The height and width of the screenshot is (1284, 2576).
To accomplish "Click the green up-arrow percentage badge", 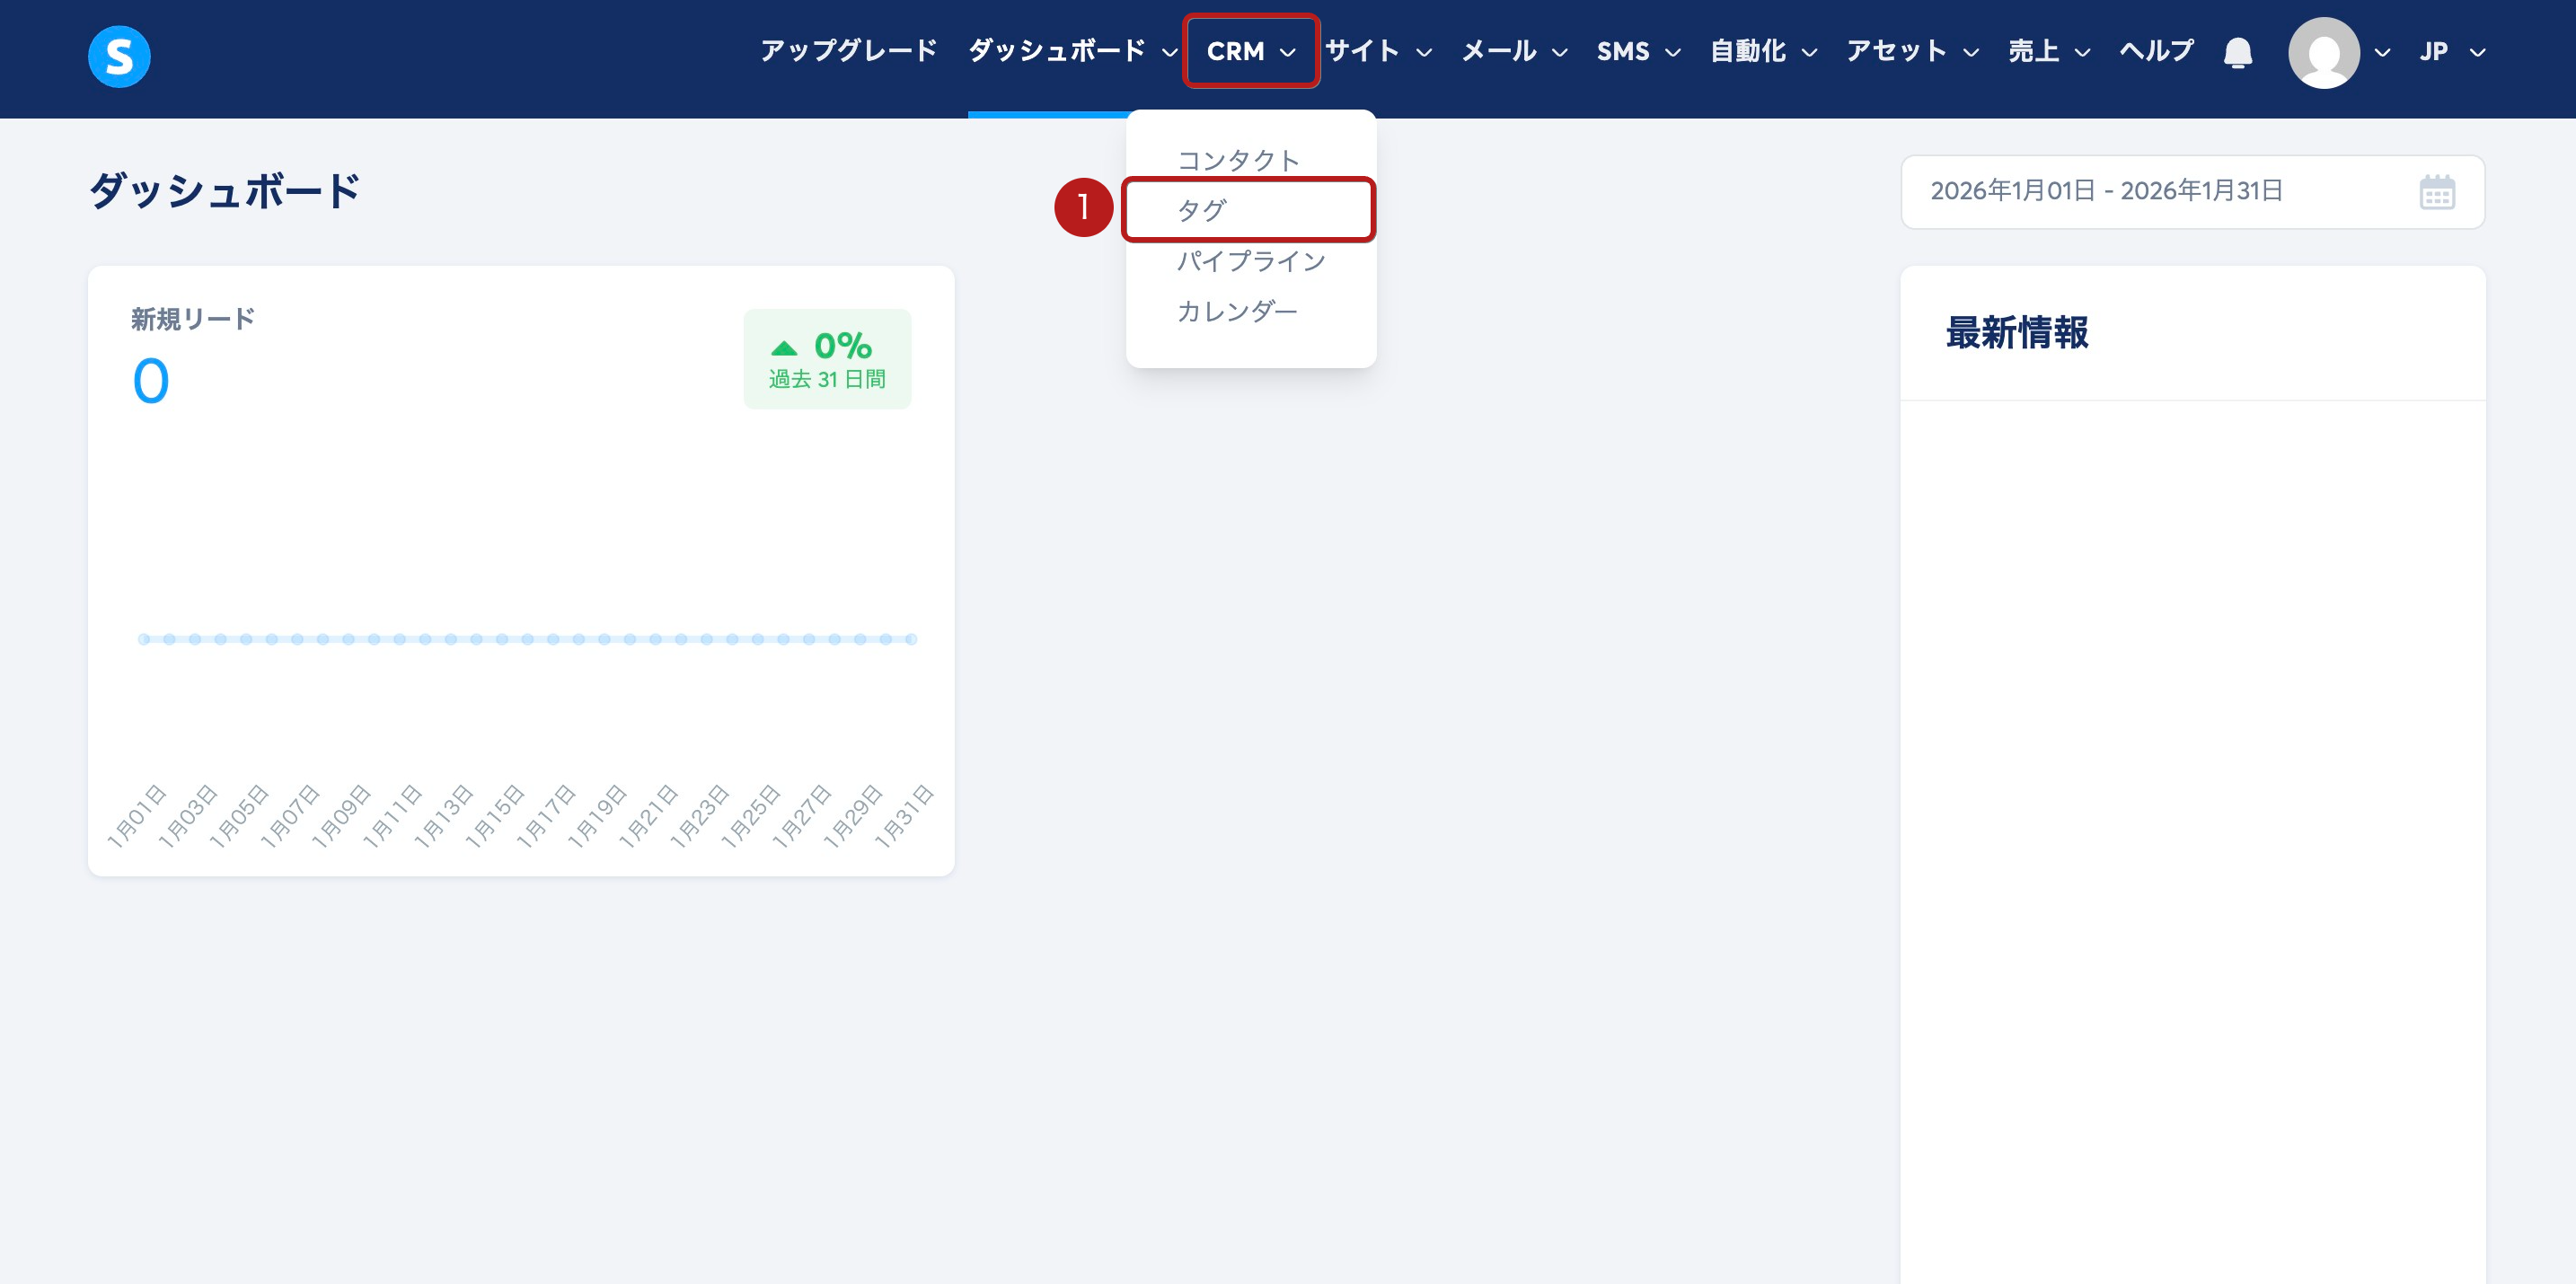I will coord(827,359).
